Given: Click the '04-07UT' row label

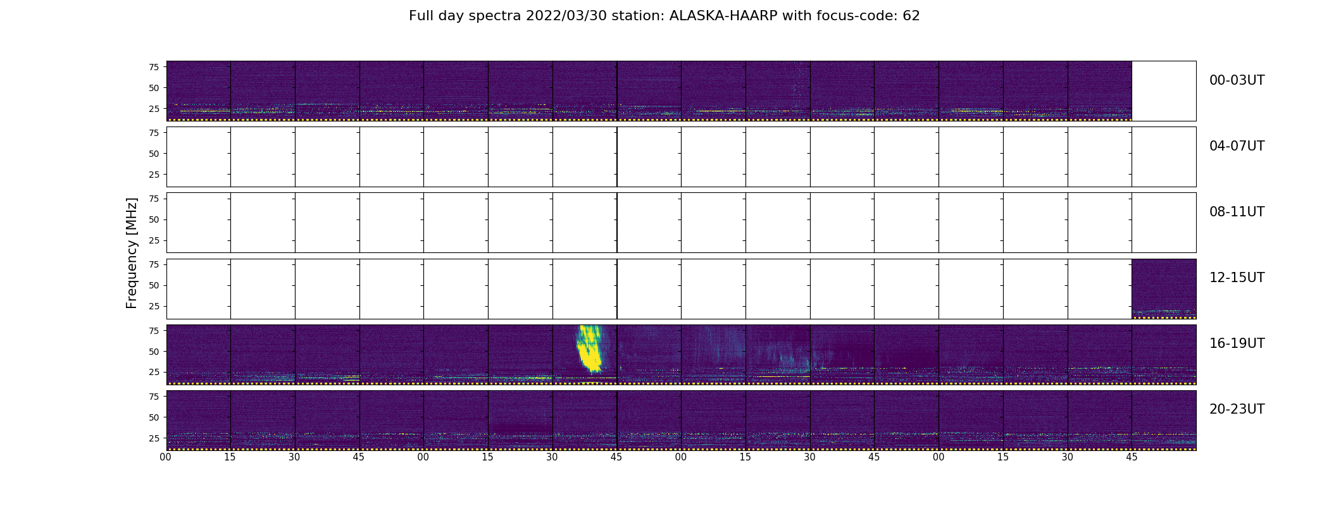Looking at the screenshot, I should (x=1237, y=146).
